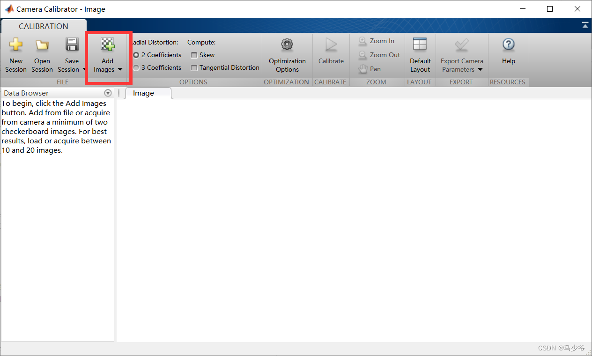Select the Zoom In tool
The width and height of the screenshot is (592, 356).
[x=377, y=41]
